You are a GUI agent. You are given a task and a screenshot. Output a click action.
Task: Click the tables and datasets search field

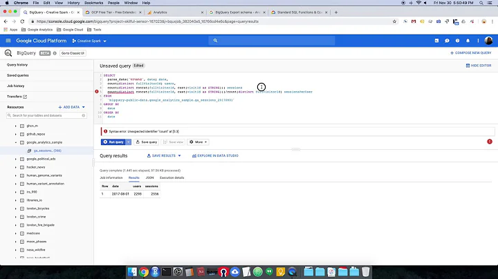click(x=46, y=115)
